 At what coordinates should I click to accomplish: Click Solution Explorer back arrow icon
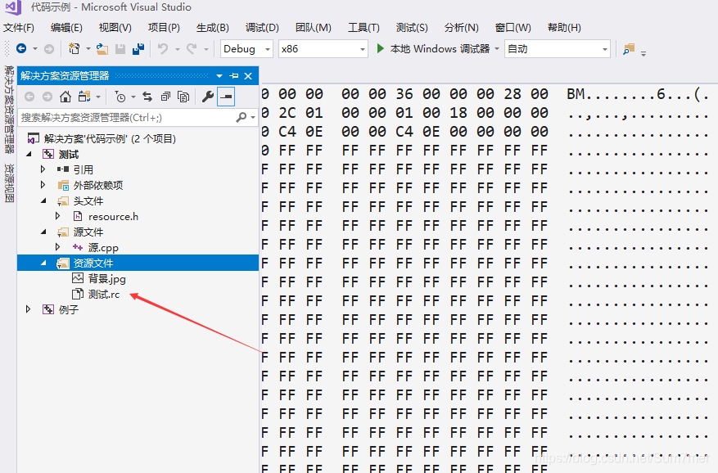(29, 97)
